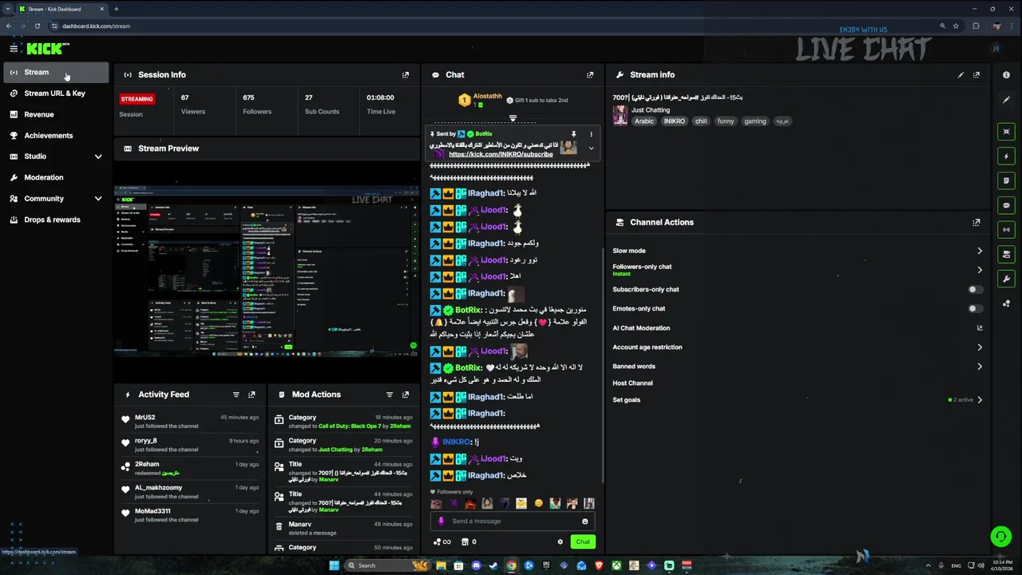Click the notes icon in the right sidebar
The image size is (1022, 575).
click(1006, 180)
